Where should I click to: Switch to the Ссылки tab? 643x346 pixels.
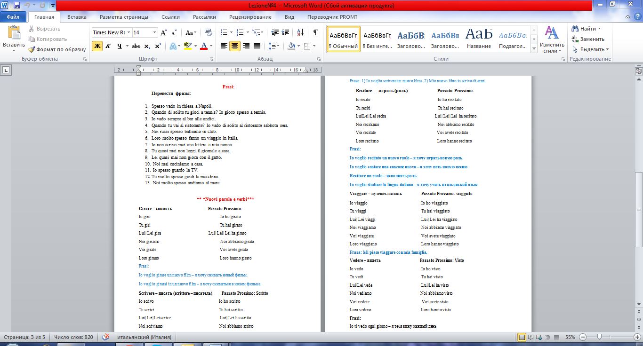[170, 17]
